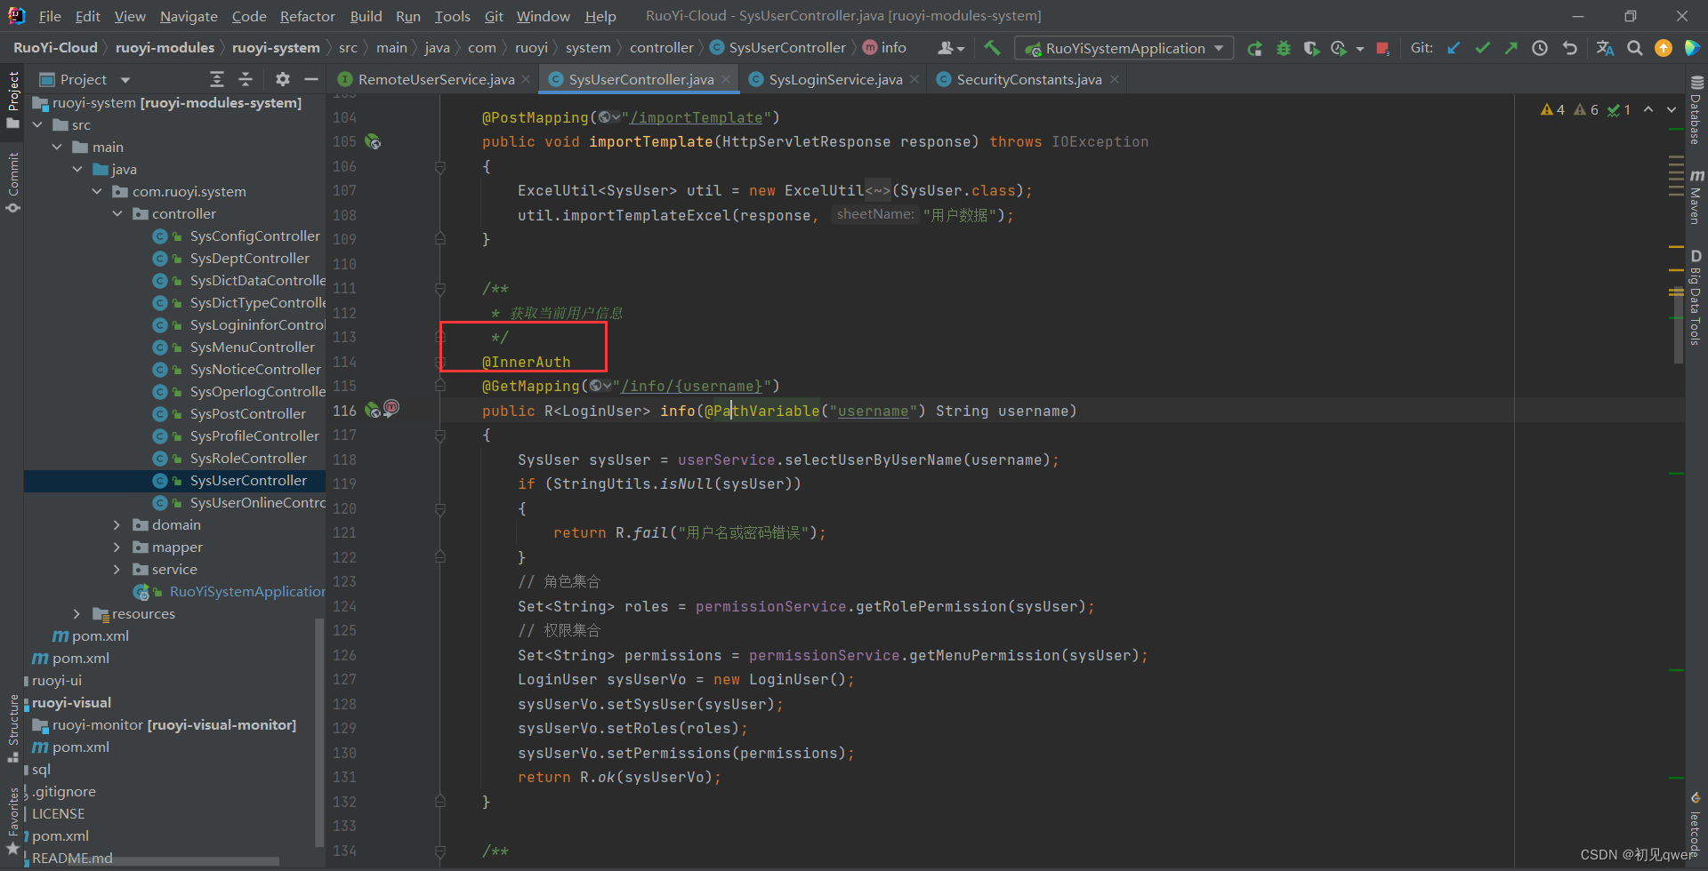Collapse all in Project panel

[246, 79]
